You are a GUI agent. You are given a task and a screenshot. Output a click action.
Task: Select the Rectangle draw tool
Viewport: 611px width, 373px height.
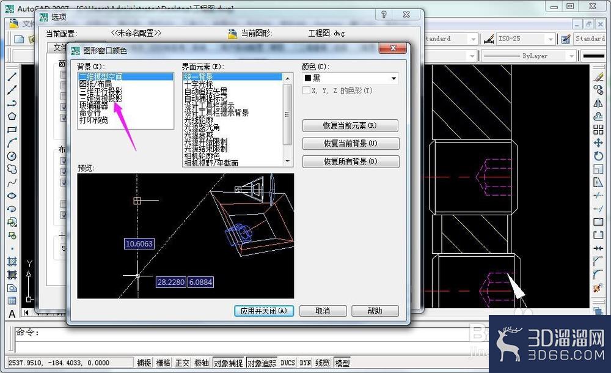coord(12,130)
